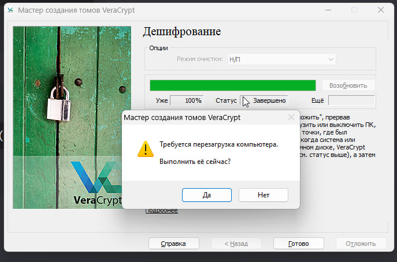This screenshot has height=262, width=397.
Task: Click the Отложить button
Action: point(361,244)
